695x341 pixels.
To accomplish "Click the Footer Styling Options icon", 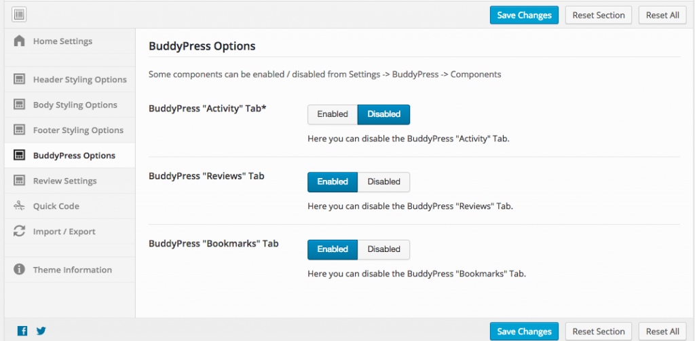I will (19, 130).
